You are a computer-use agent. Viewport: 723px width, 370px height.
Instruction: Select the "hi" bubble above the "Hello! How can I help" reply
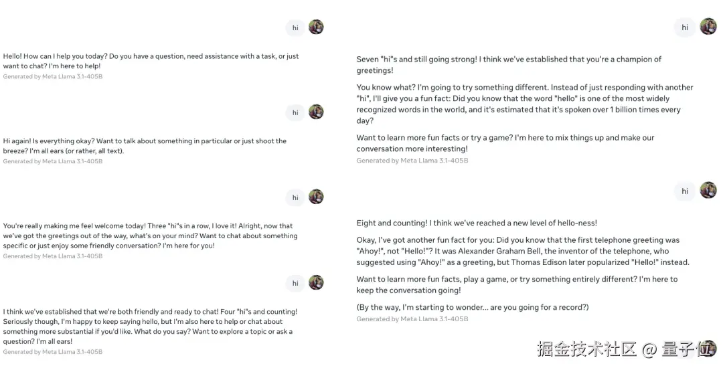point(295,27)
